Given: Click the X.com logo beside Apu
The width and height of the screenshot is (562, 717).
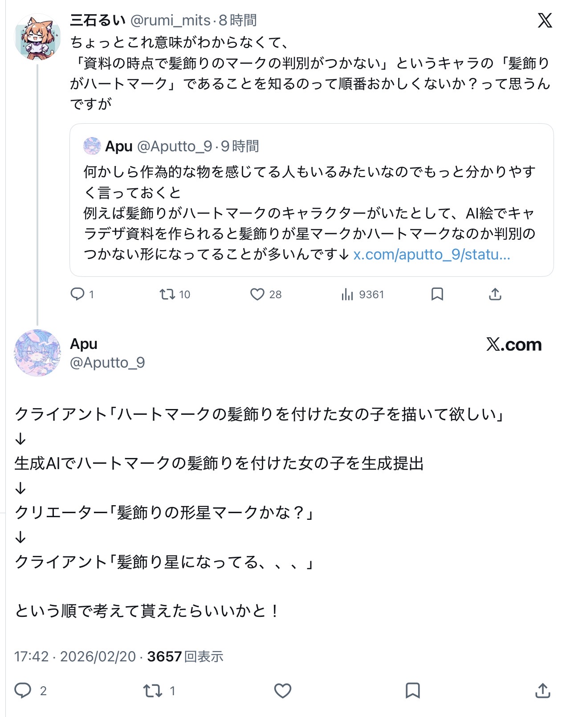Looking at the screenshot, I should (x=513, y=344).
